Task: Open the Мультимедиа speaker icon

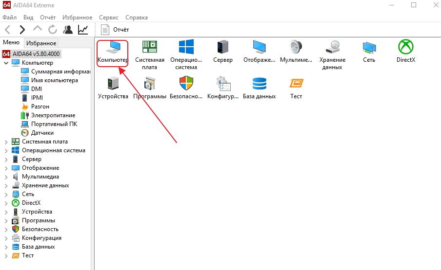Action: click(x=296, y=47)
